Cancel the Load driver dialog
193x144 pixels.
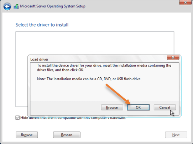(165, 107)
